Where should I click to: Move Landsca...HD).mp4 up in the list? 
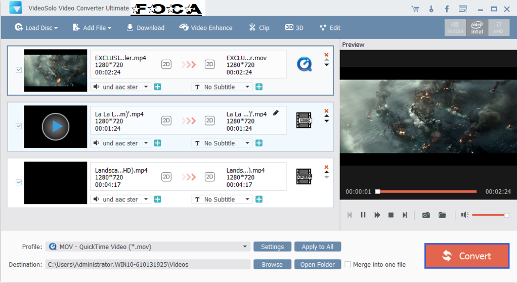click(x=326, y=172)
